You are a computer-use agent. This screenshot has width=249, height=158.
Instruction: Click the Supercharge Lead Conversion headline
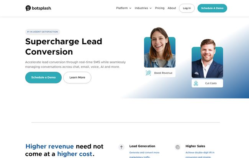click(64, 47)
